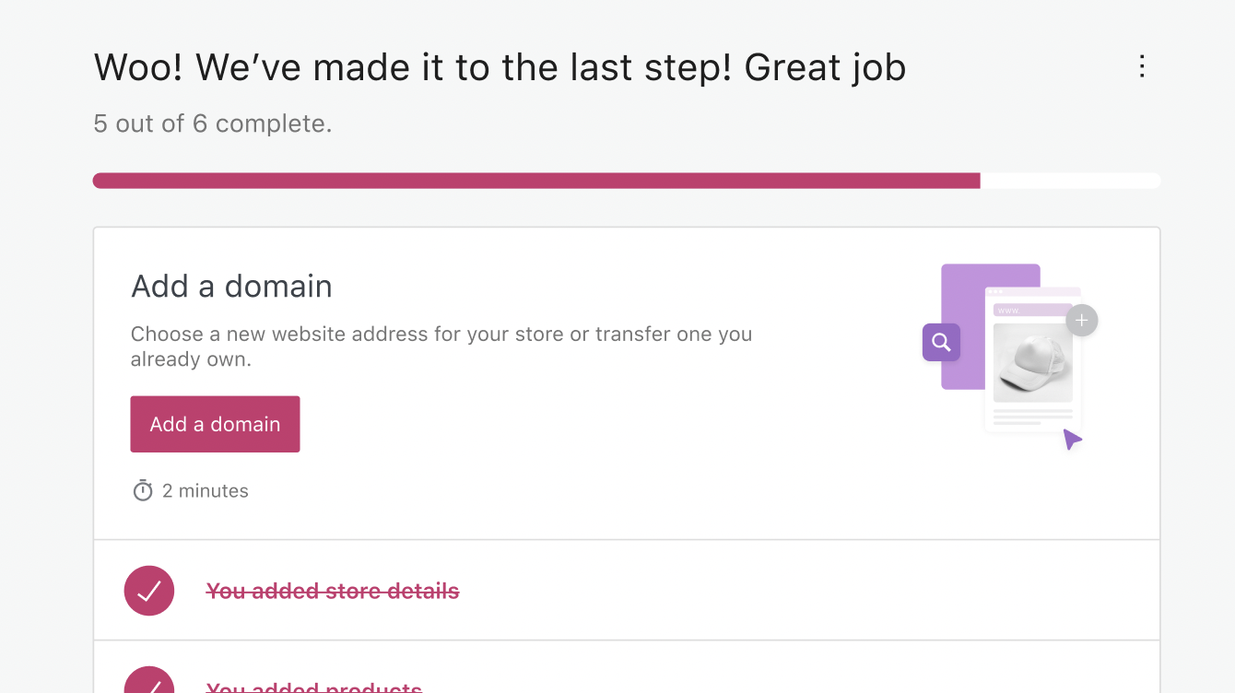Click the unfilled end of the progress bar
Viewport: 1235px width, 693px height.
(x=1069, y=181)
